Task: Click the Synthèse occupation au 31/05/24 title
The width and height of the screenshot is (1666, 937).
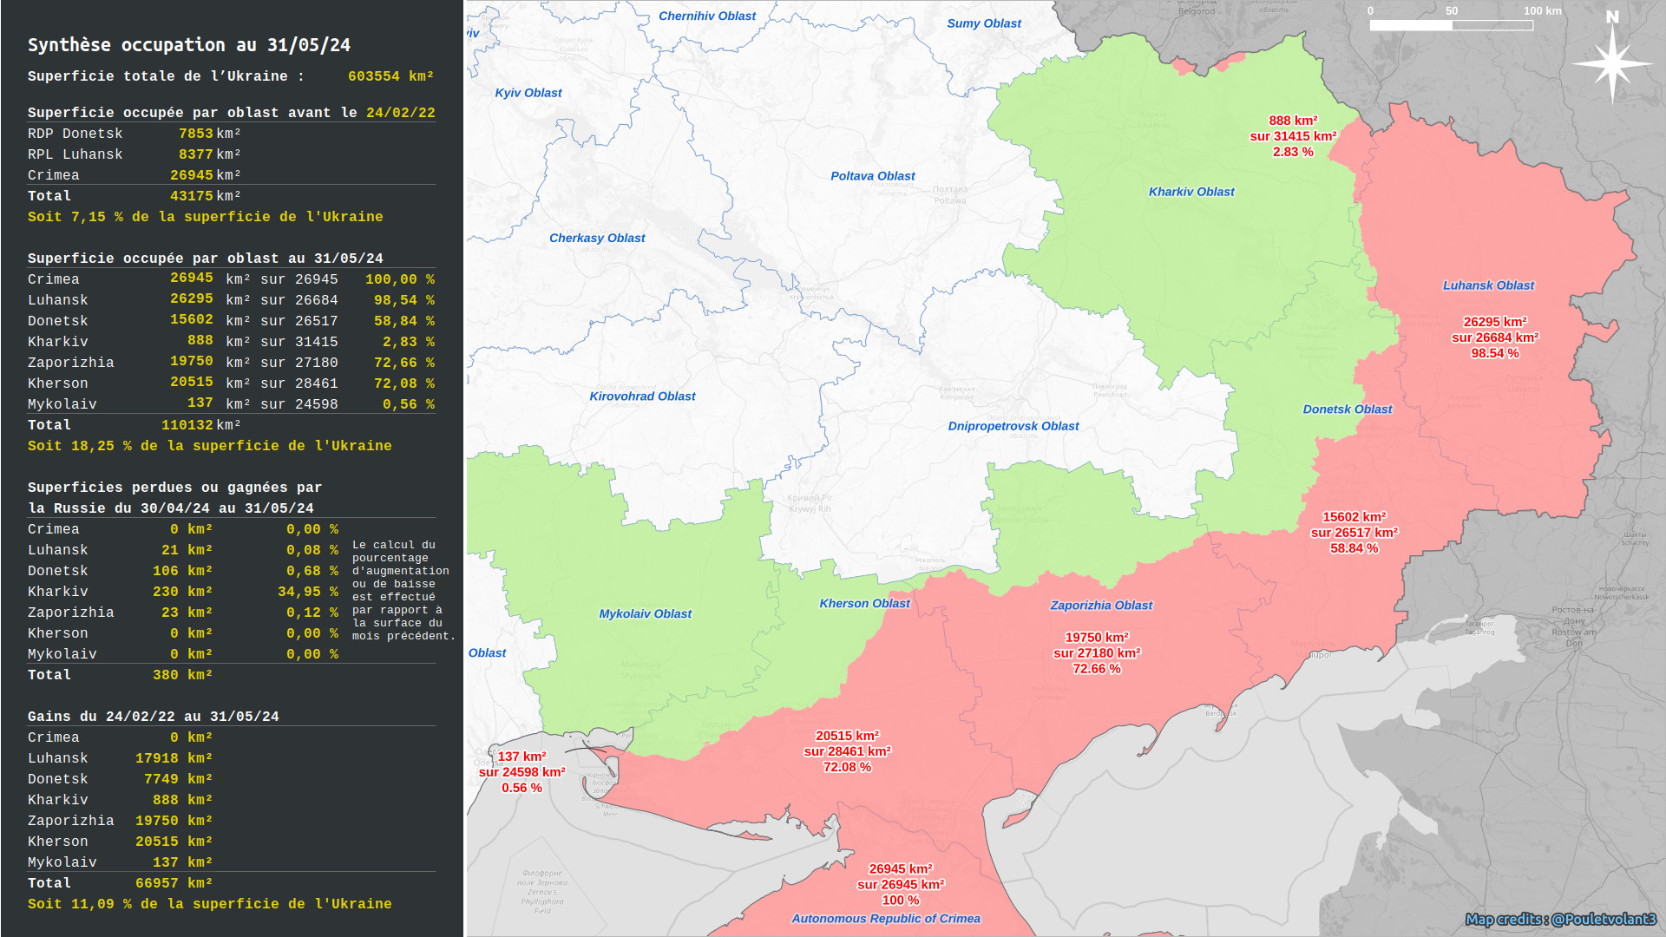Action: (x=189, y=45)
